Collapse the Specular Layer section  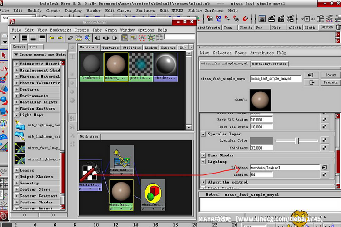click(203, 134)
